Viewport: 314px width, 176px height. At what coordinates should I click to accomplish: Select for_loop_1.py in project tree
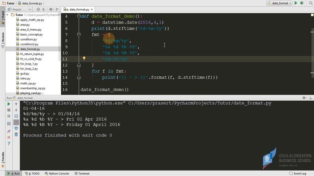[x=27, y=64]
